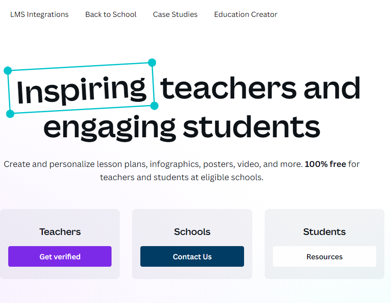Go to Back to School page

(x=111, y=14)
